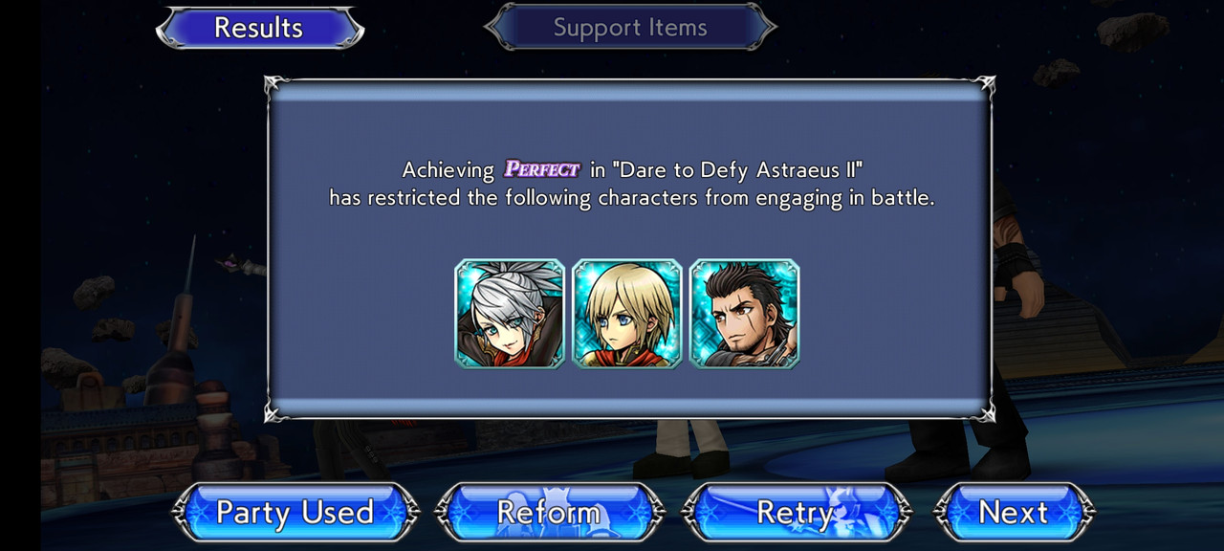Tap the background character's dark shoes

click(681, 464)
